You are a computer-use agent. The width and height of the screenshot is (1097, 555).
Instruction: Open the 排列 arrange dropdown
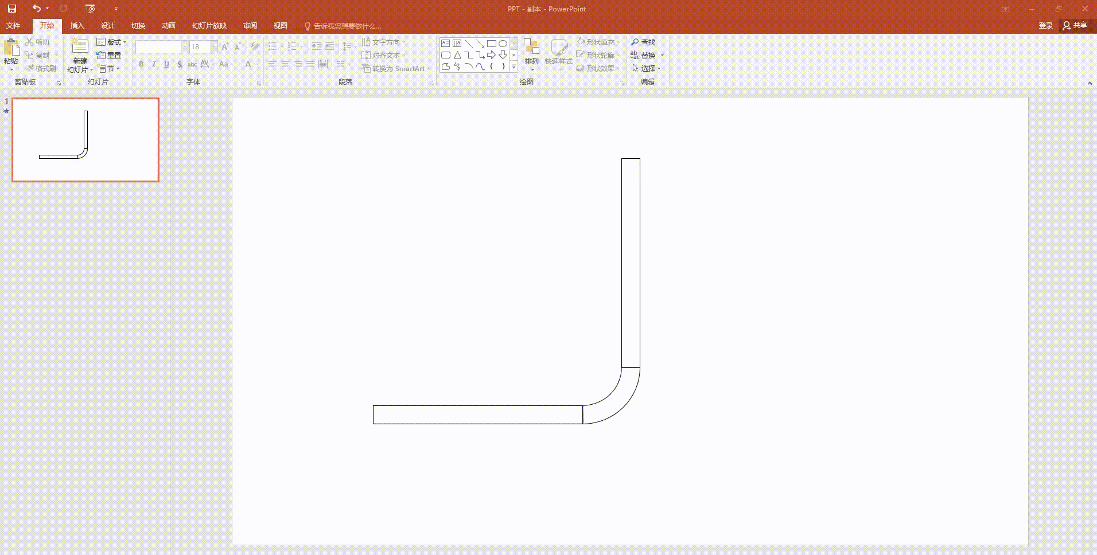pos(532,54)
